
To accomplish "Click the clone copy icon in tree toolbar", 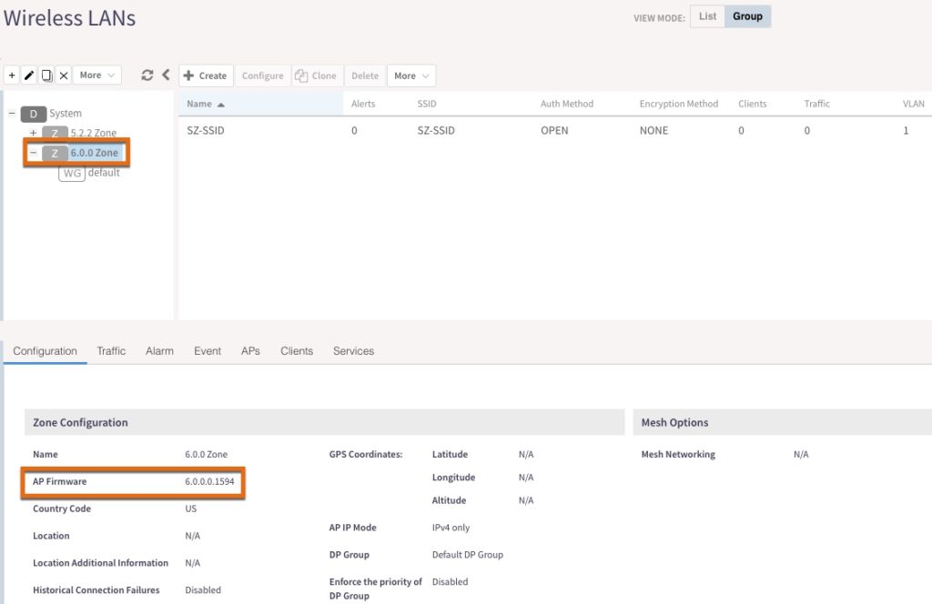I will (x=46, y=75).
